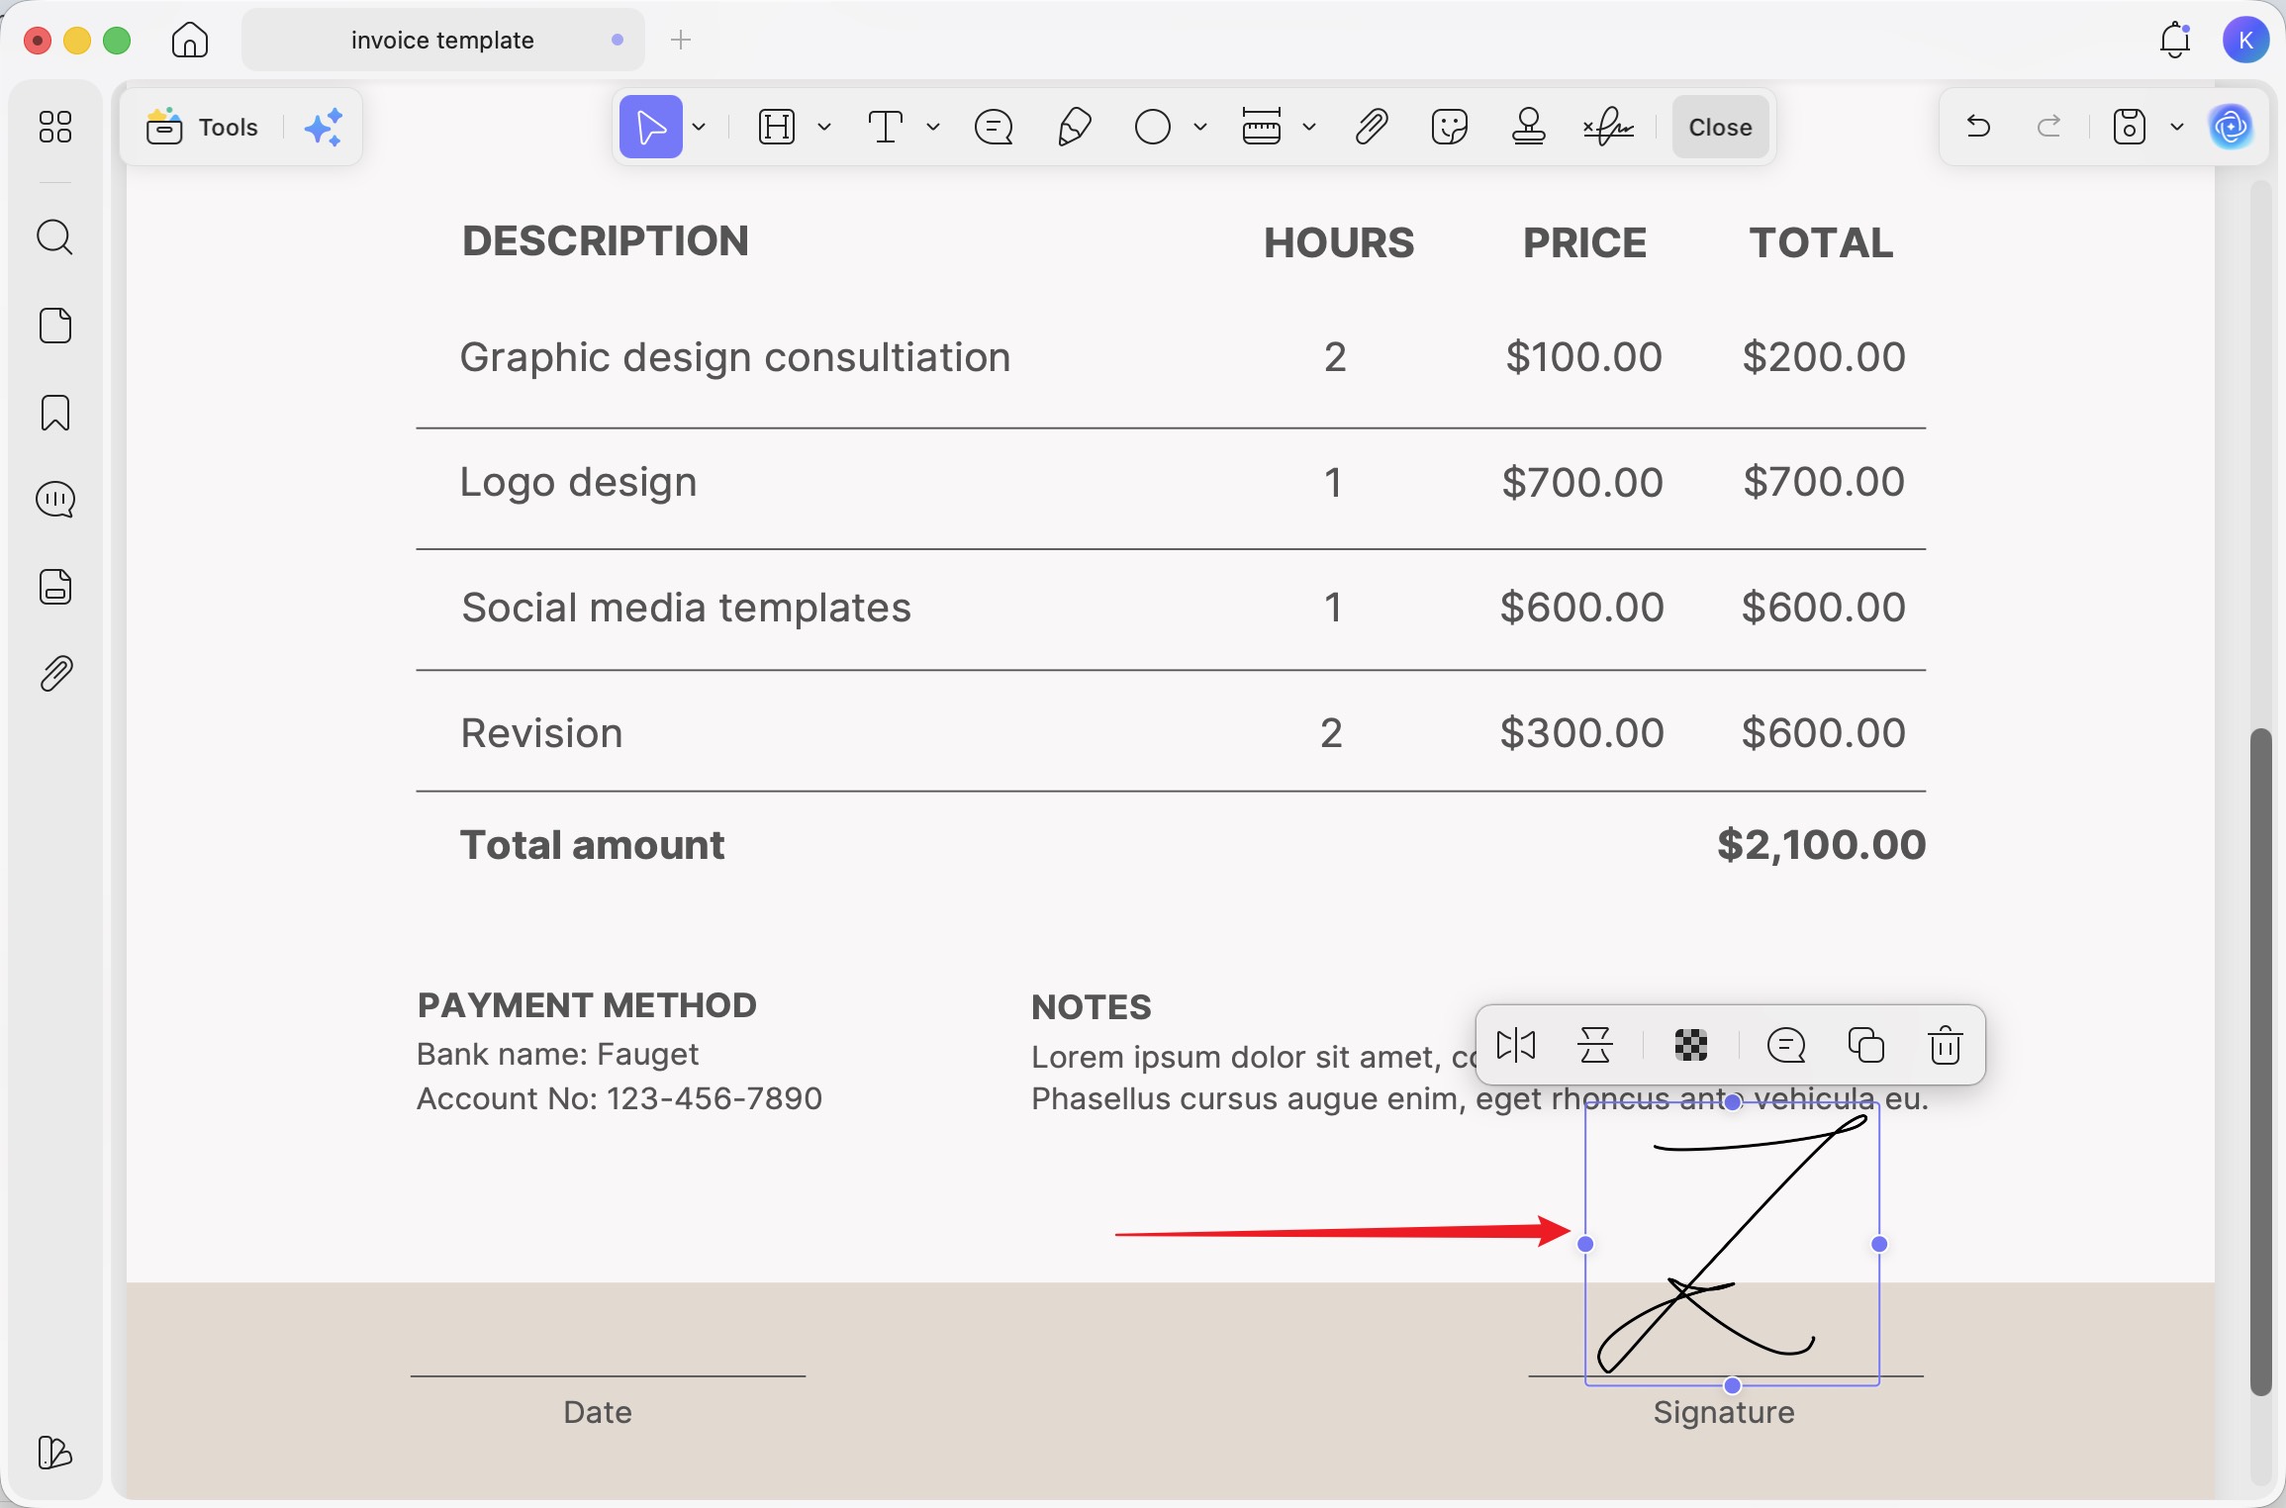Click the 'Logo design' description
The width and height of the screenshot is (2286, 1508).
click(x=579, y=483)
